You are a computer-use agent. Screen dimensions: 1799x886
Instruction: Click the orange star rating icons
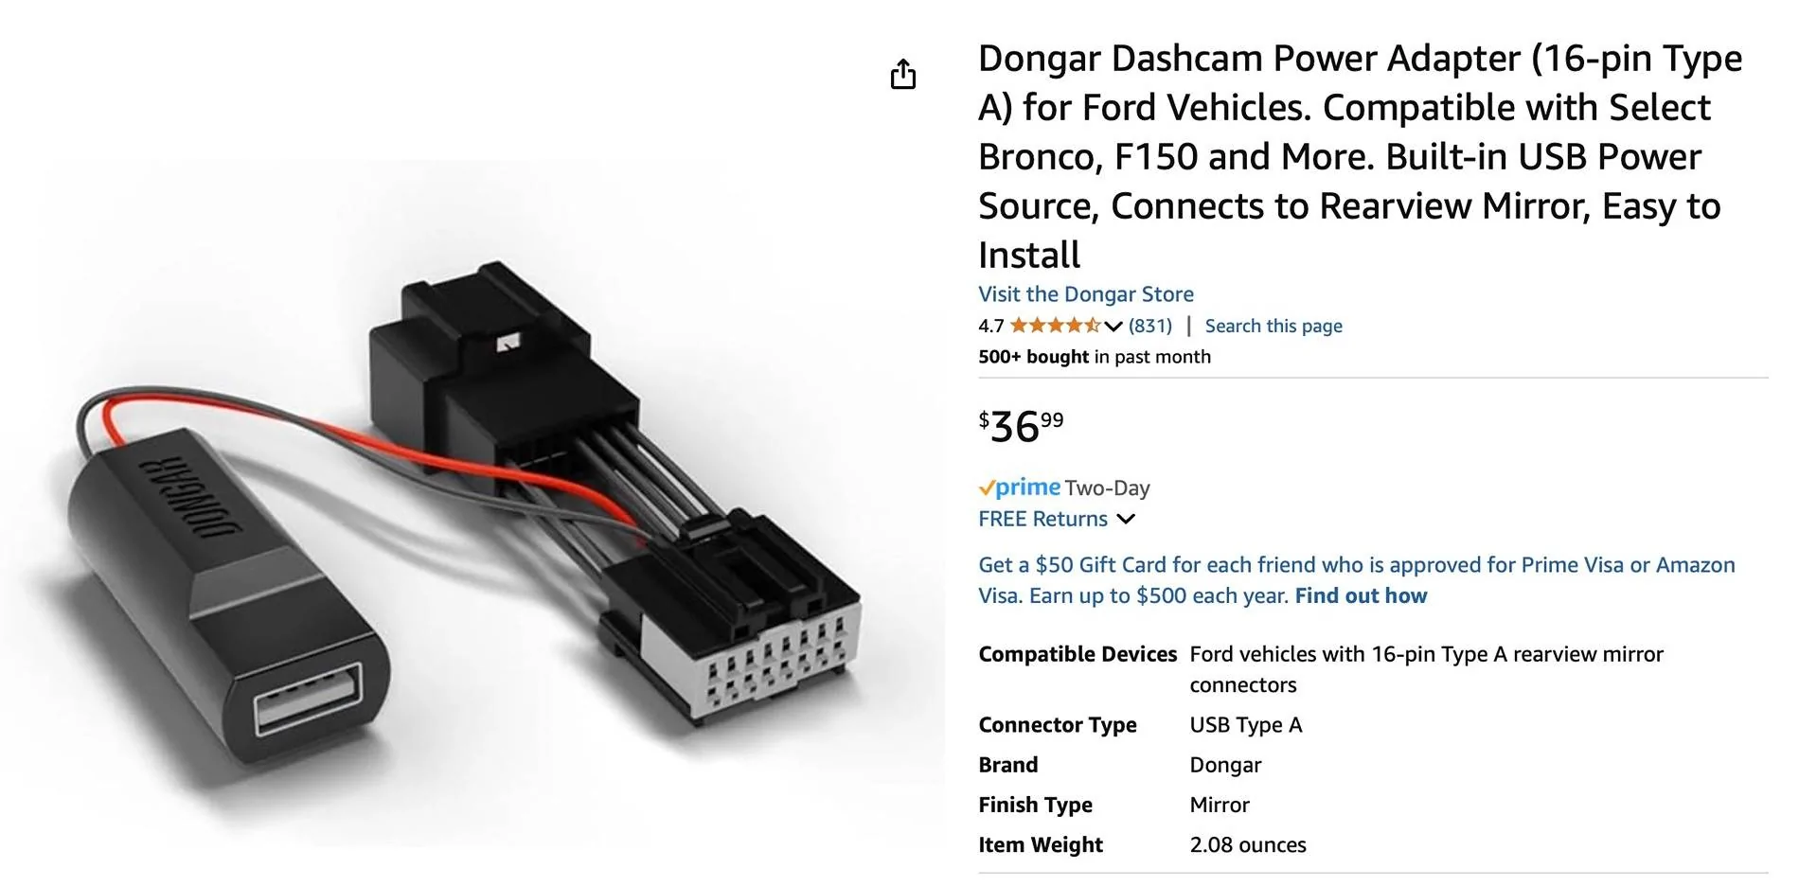[1054, 326]
